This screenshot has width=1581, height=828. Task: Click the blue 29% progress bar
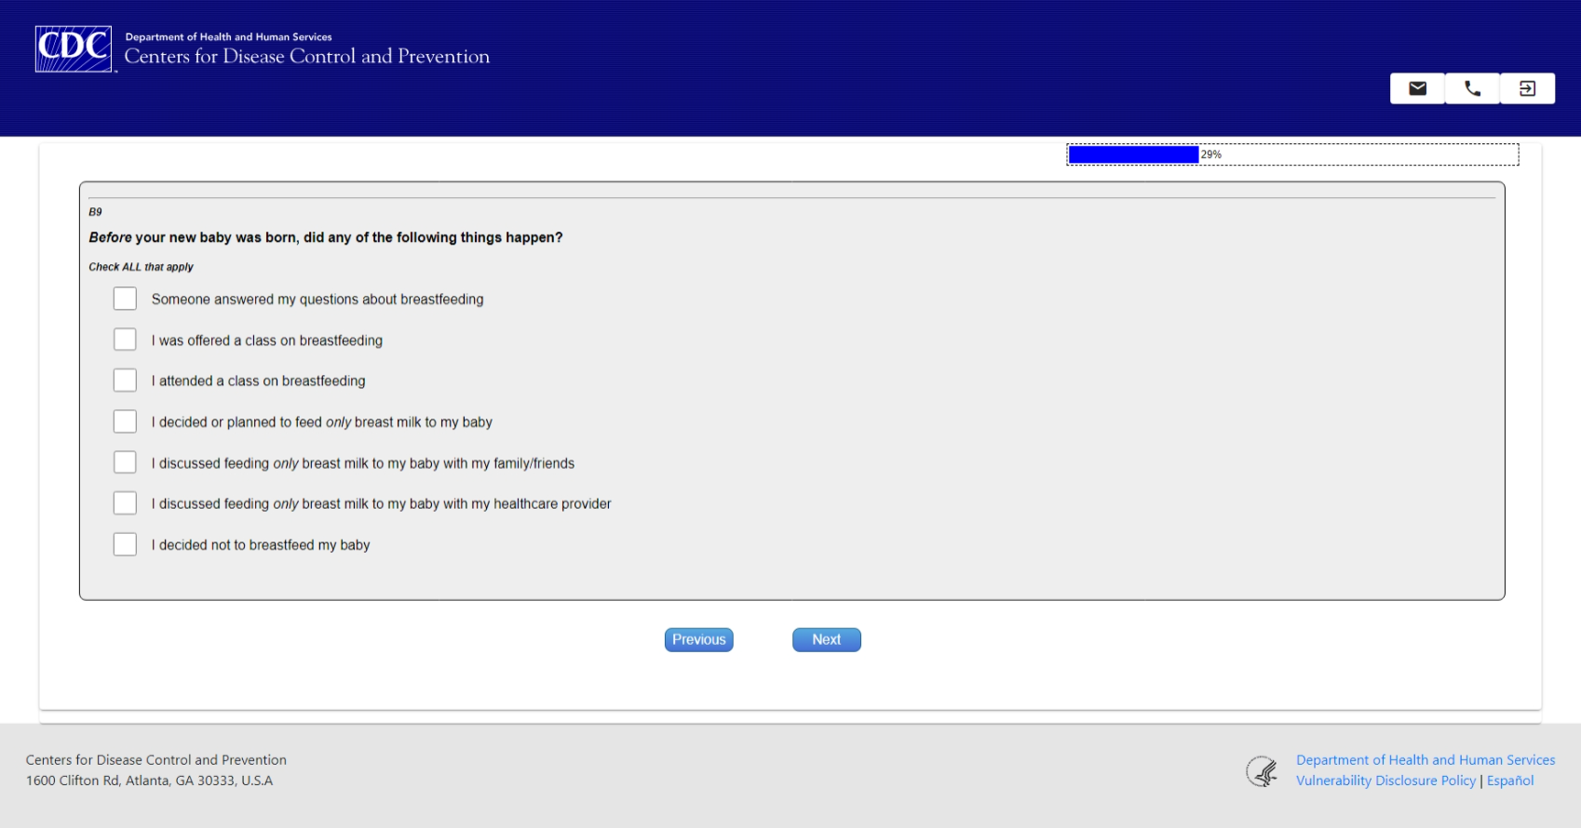(1133, 154)
